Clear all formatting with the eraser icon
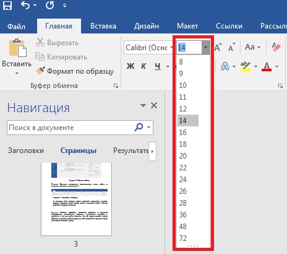287x254 pixels. [x=276, y=47]
